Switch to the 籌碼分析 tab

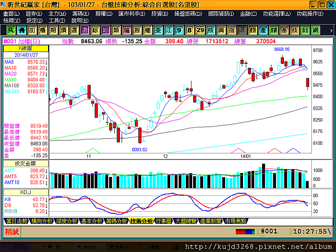click(116, 221)
